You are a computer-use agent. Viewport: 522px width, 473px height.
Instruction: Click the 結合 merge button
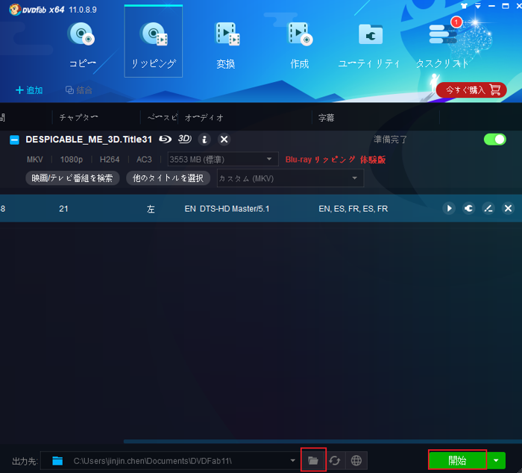tap(79, 90)
